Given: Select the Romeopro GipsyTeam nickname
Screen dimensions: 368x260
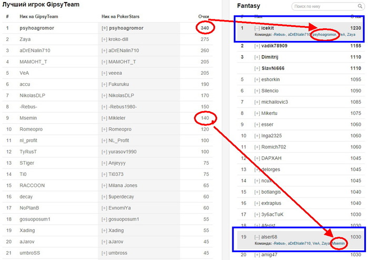Looking at the screenshot, I should (31, 129).
